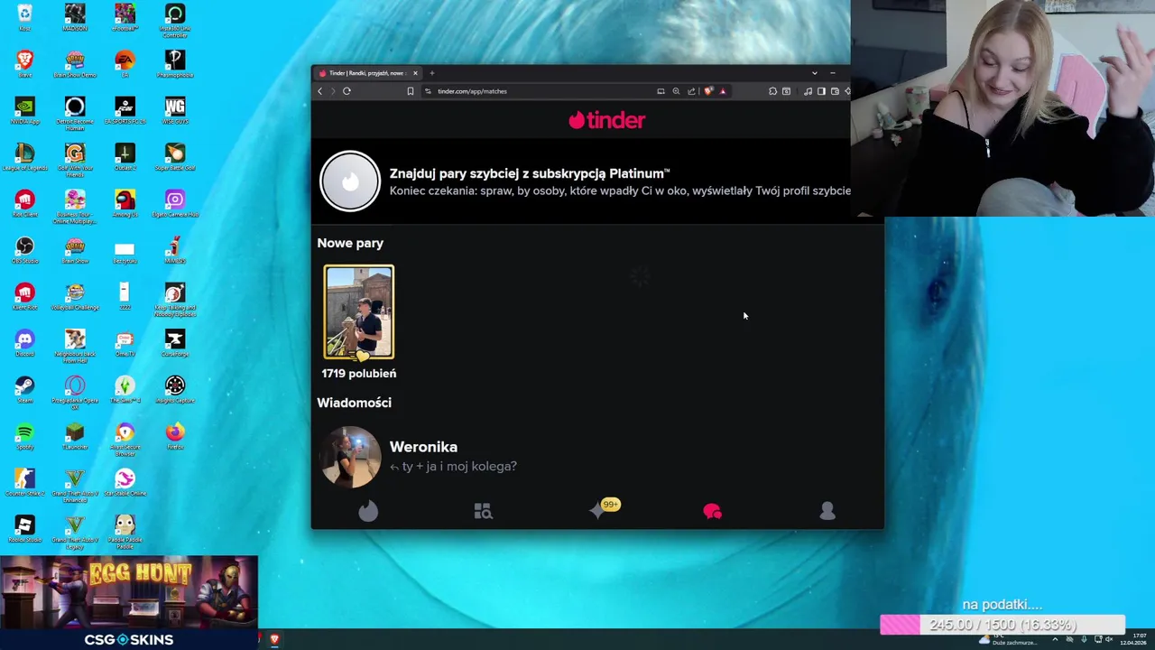Reload the Tinder page
This screenshot has height=650, width=1155.
[x=346, y=91]
